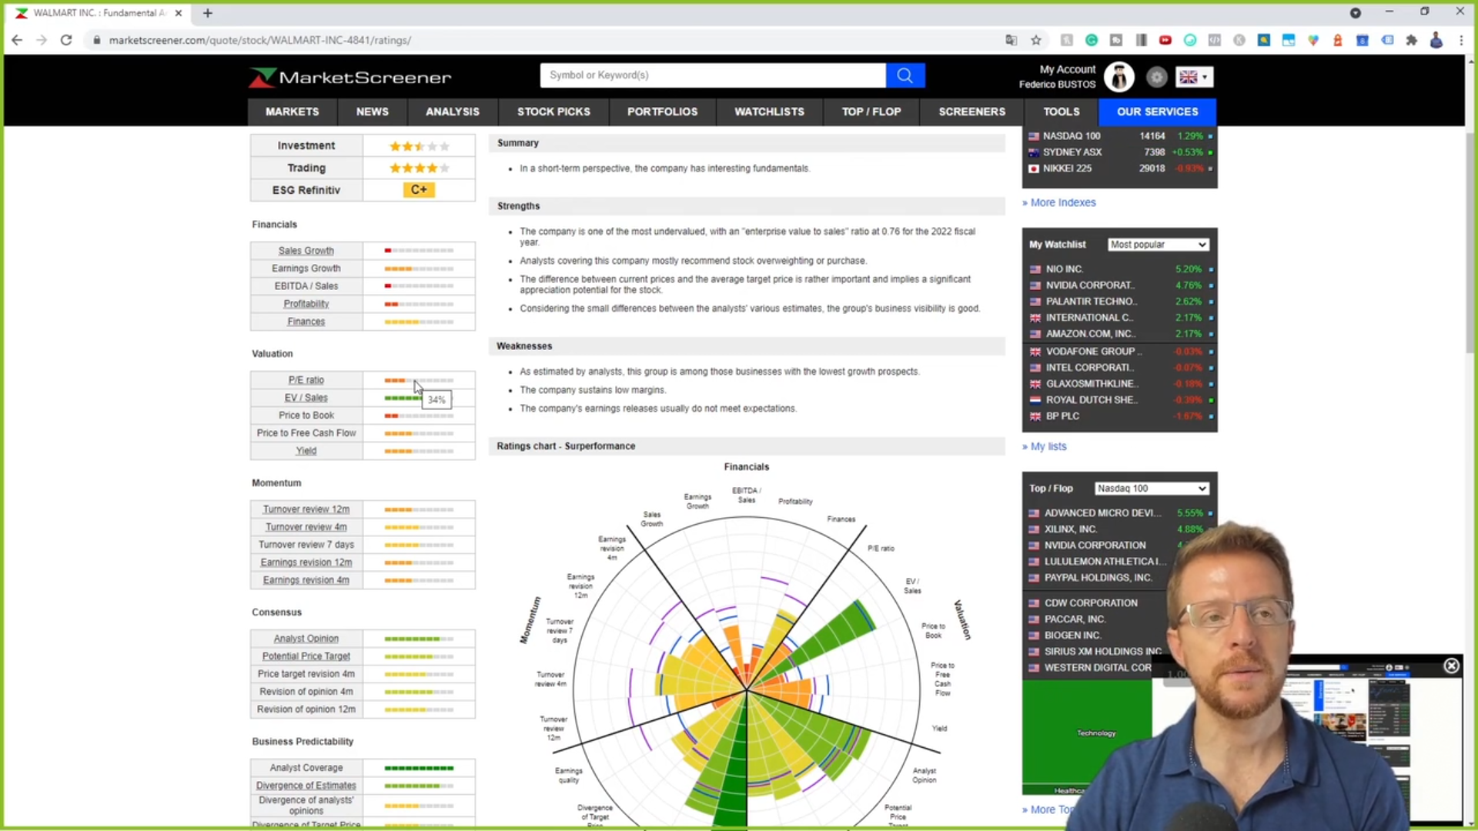Click the flag icon beside NIO INC.
Image resolution: width=1478 pixels, height=831 pixels.
[1035, 269]
